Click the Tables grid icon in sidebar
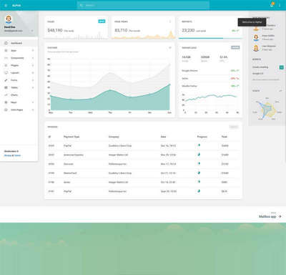 [6, 87]
